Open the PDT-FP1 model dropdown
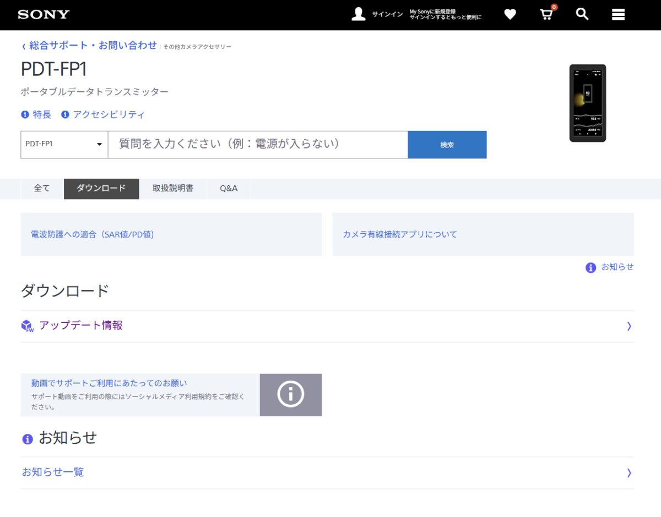This screenshot has width=661, height=517. (64, 144)
